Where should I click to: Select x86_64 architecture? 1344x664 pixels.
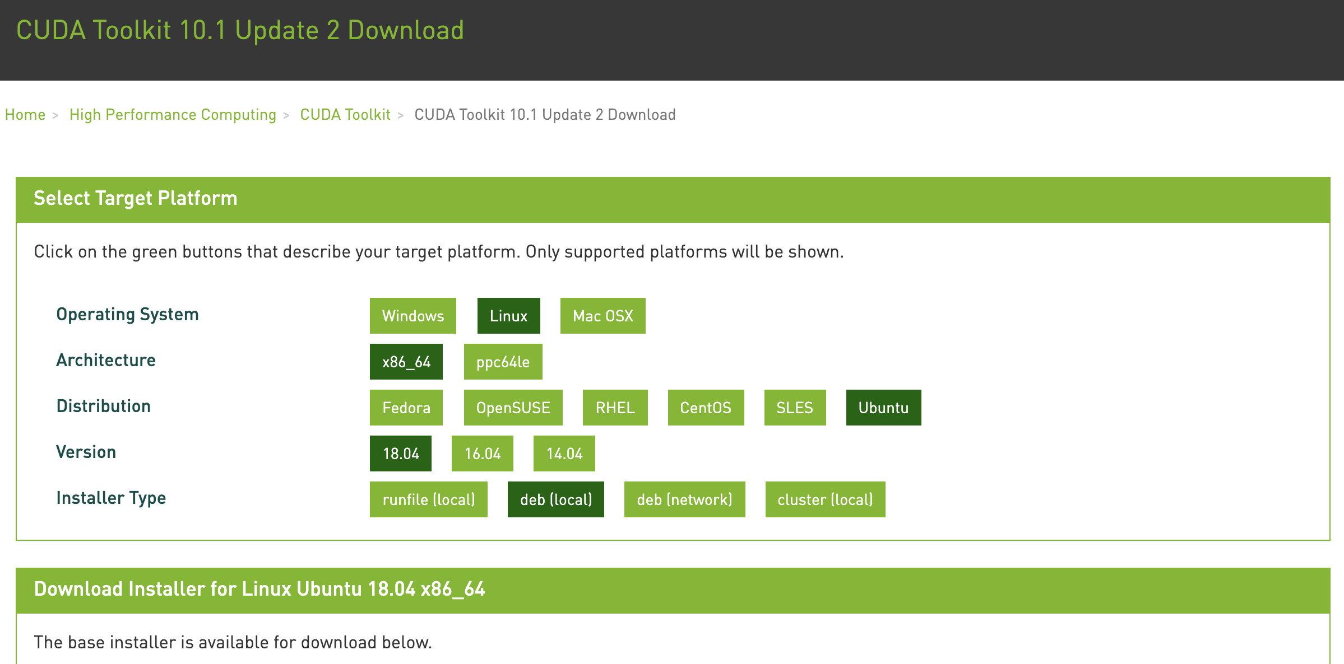(x=406, y=362)
